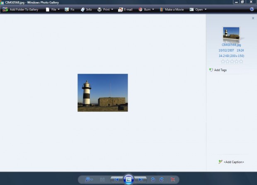257x185 pixels.
Task: Go to the next photo
Action: coord(140,180)
